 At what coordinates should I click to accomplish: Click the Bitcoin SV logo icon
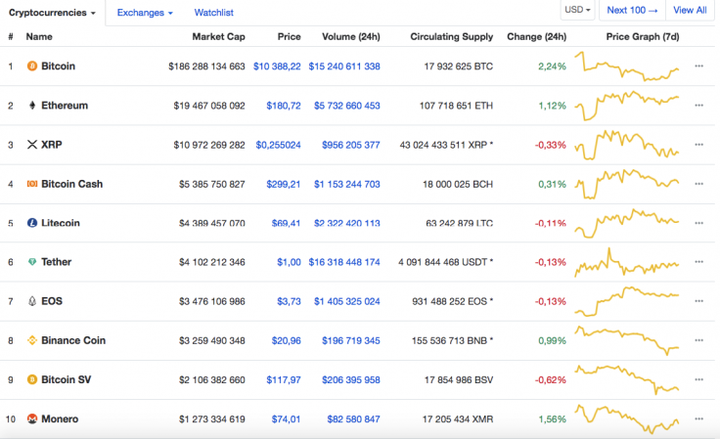[x=32, y=379]
